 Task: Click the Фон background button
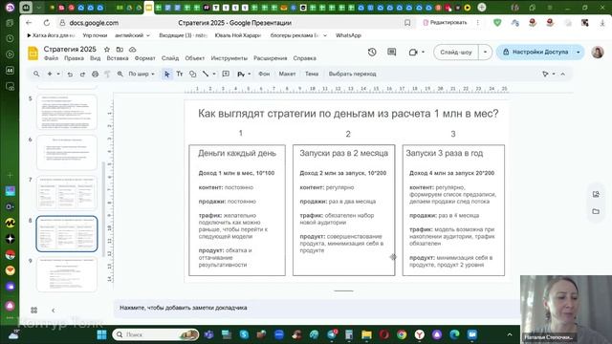click(x=264, y=74)
